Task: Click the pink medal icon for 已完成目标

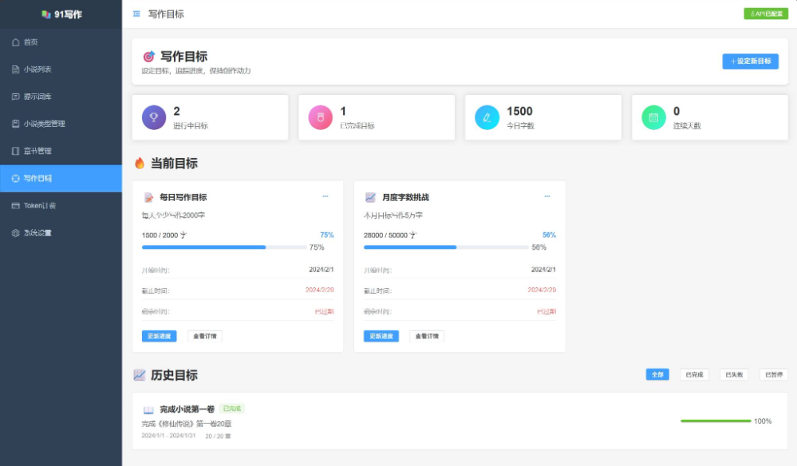Action: click(x=320, y=117)
